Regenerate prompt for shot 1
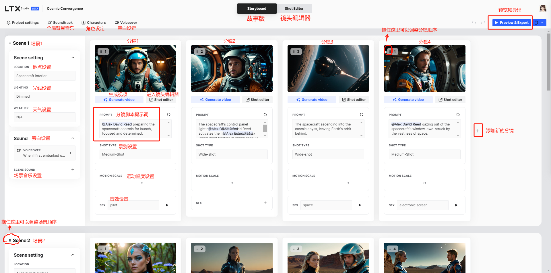Screen dimensions: 551x273 pyautogui.click(x=169, y=115)
